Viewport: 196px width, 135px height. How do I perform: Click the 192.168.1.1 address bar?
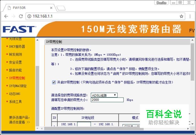point(105,16)
